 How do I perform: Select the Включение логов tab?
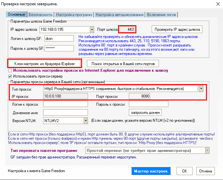(x=162, y=15)
